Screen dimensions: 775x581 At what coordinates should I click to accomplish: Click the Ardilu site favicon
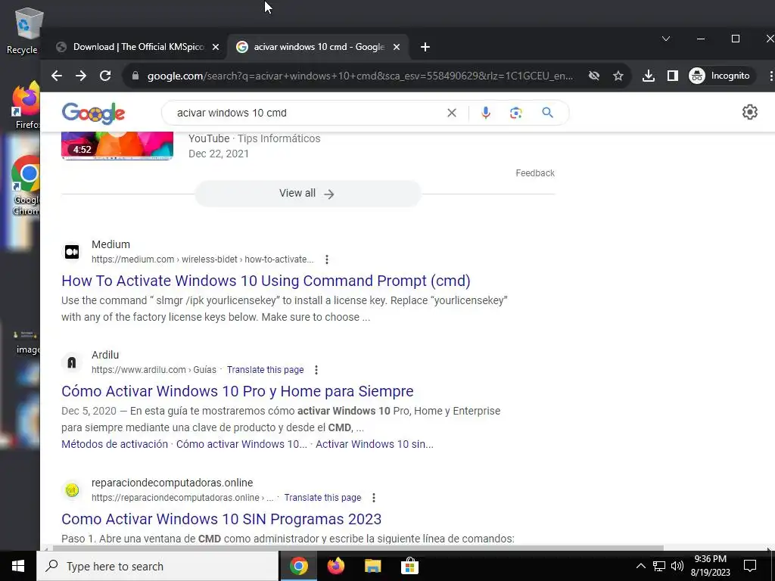tap(72, 362)
